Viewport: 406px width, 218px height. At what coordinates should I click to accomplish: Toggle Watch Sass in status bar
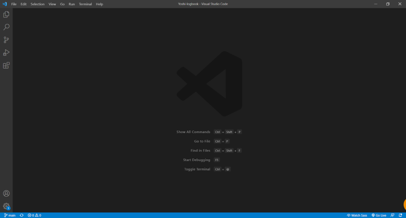point(357,215)
